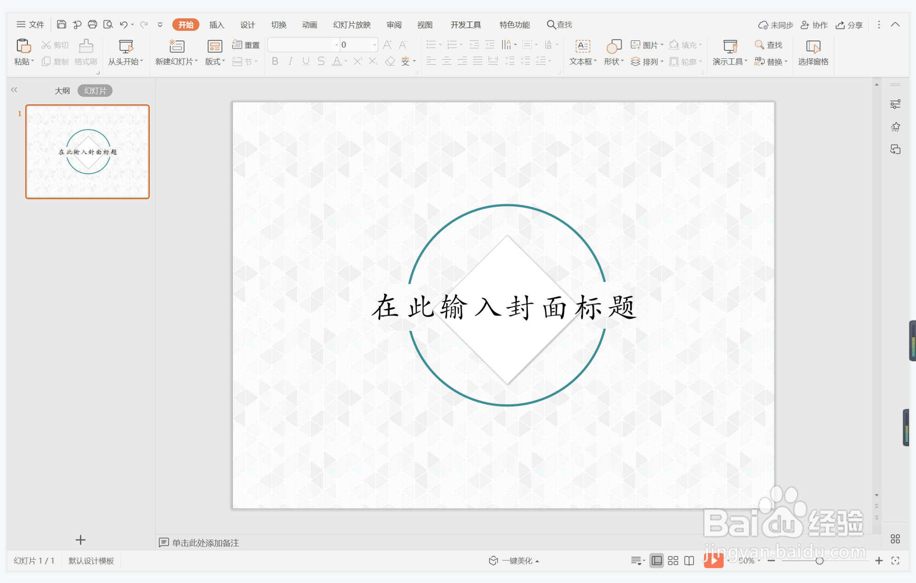This screenshot has width=916, height=583.
Task: Select slide 1 thumbnail in panel
Action: click(87, 152)
